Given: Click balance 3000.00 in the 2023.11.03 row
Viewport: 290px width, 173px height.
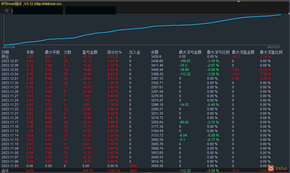Looking at the screenshot, I should tap(157, 166).
